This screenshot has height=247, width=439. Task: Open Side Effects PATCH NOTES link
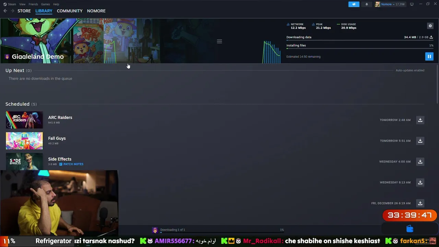(x=71, y=164)
